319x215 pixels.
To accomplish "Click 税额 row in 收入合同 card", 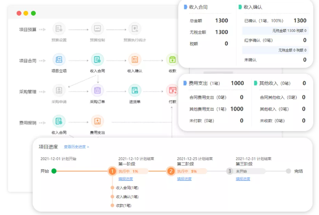I will pos(209,44).
